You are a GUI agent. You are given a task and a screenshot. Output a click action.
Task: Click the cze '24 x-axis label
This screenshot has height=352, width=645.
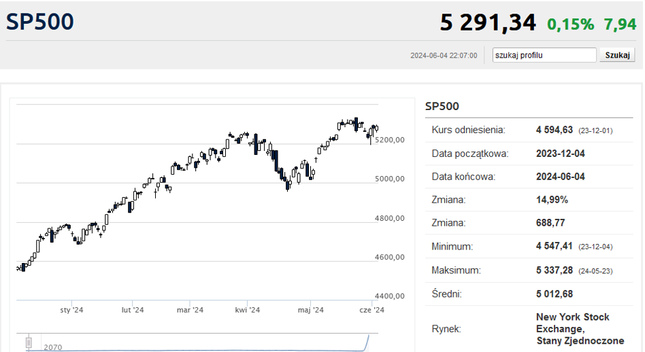pos(371,310)
